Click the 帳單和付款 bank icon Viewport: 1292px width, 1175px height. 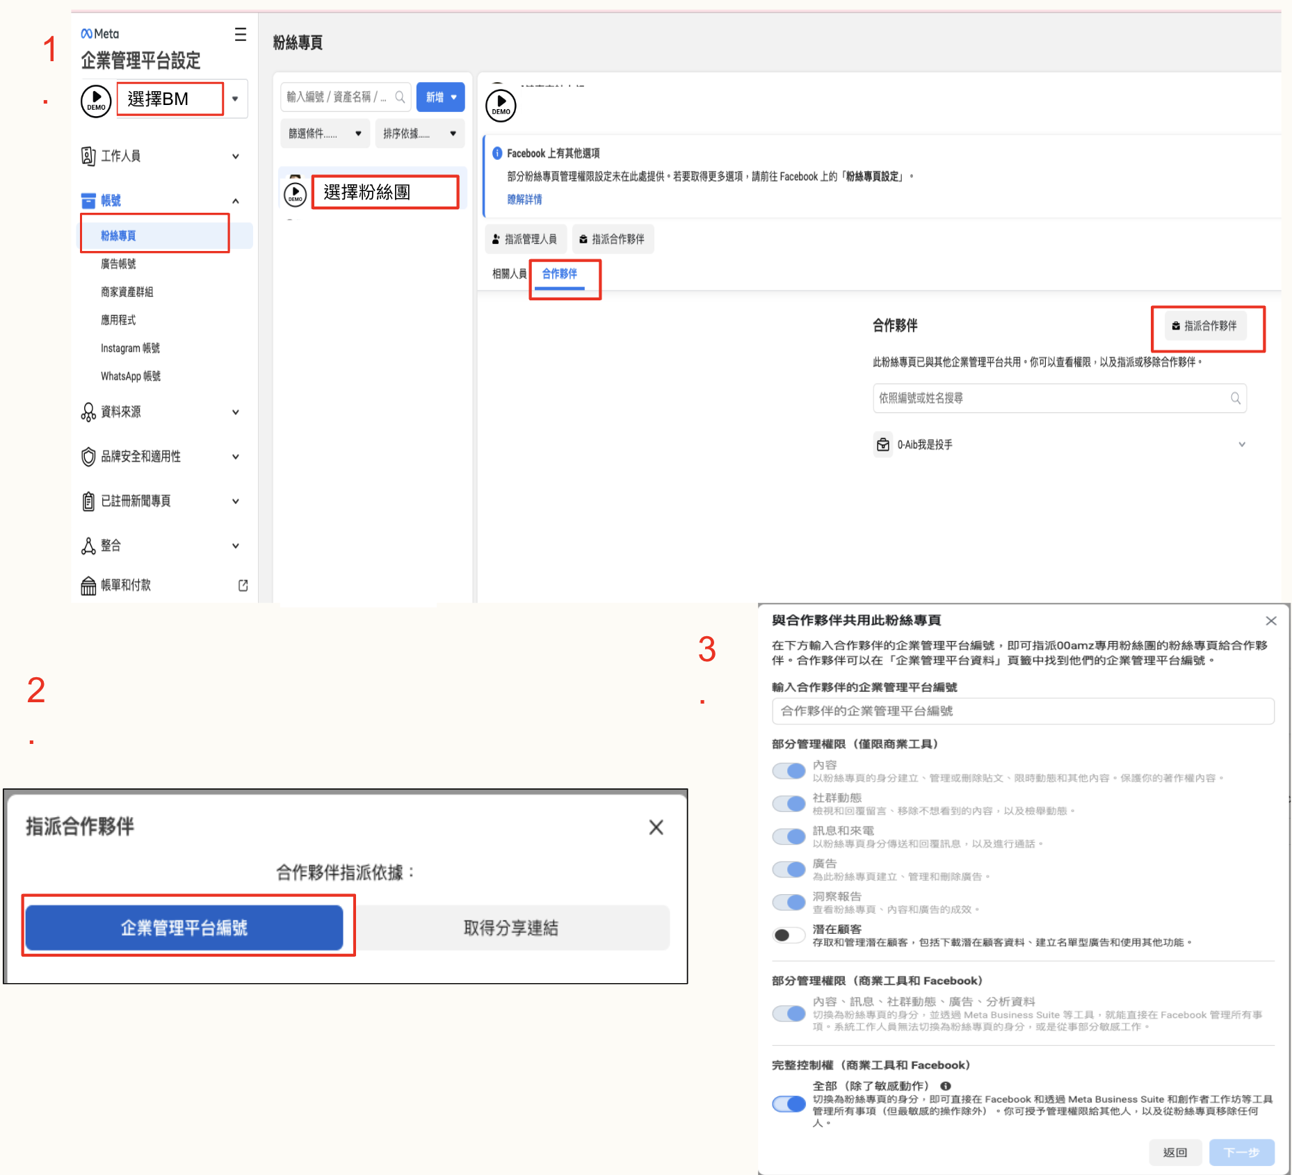pos(88,585)
